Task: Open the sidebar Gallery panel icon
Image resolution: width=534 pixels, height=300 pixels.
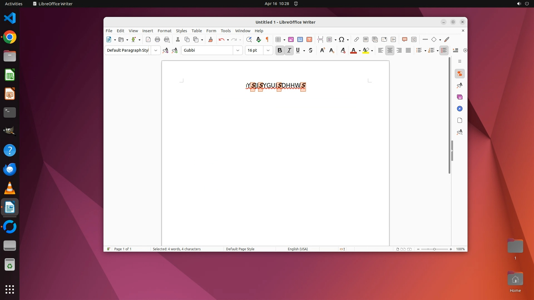Action: [460, 97]
